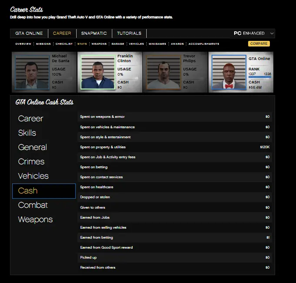
Task: Click the yellow COMPARE button
Action: [259, 43]
